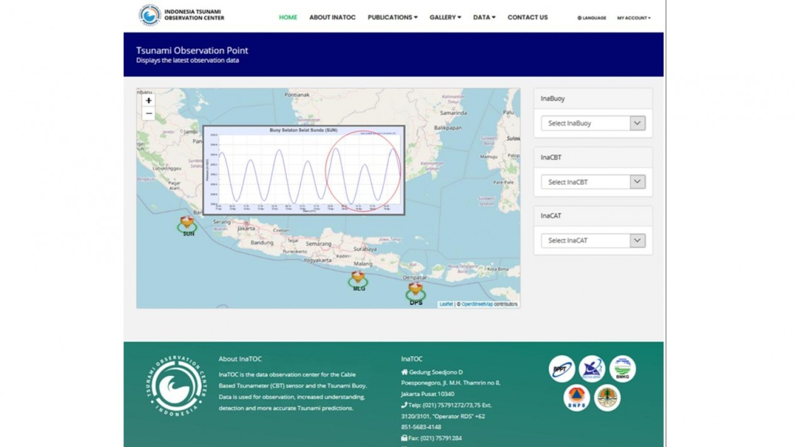Image resolution: width=796 pixels, height=447 pixels.
Task: Select the SUN buoy marker
Action: [x=187, y=225]
